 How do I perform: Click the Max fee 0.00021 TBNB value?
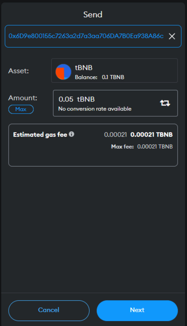pyautogui.click(x=155, y=146)
